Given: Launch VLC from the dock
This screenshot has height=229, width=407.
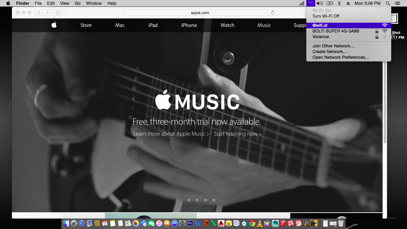Looking at the screenshot, I should tap(260, 223).
